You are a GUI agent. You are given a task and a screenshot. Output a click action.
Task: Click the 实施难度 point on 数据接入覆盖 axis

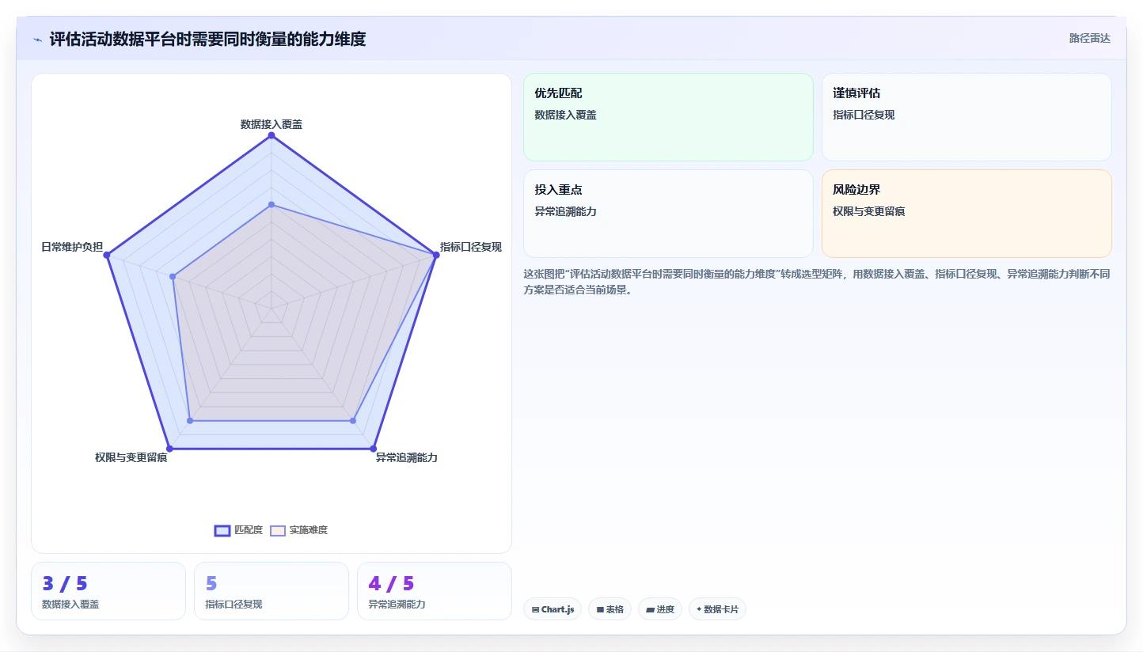pos(272,205)
